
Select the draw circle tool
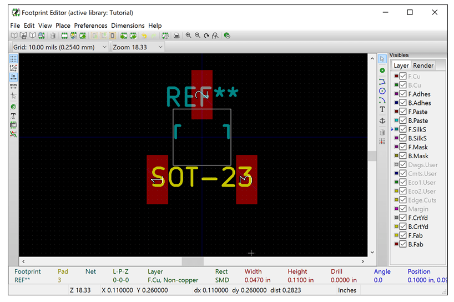pyautogui.click(x=382, y=91)
